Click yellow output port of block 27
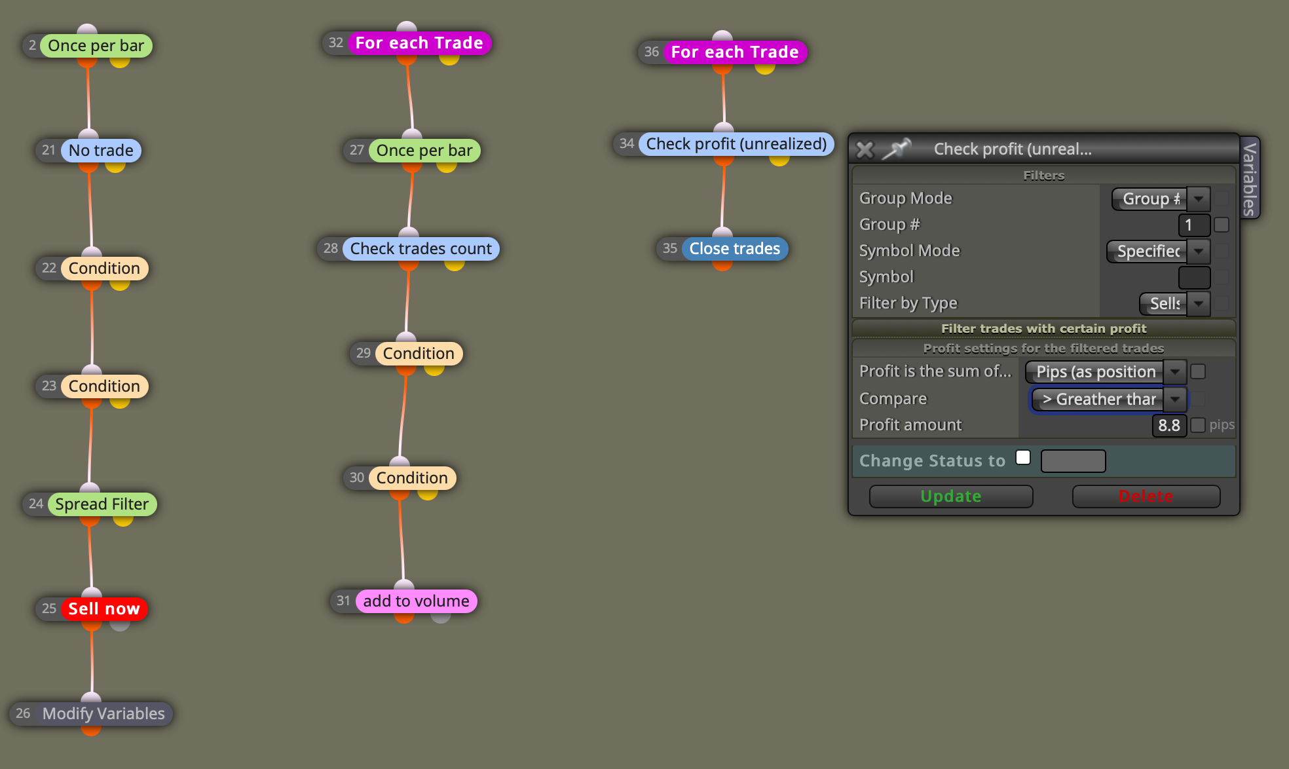The image size is (1289, 769). coord(447,166)
